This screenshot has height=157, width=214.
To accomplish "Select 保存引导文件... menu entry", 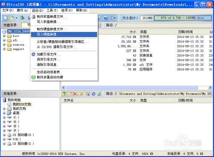I will click(64, 59).
